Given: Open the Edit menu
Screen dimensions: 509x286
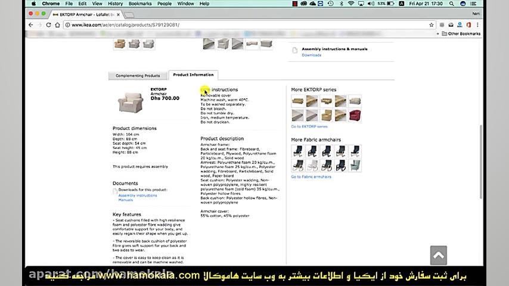Looking at the screenshot, I should tap(82, 4).
